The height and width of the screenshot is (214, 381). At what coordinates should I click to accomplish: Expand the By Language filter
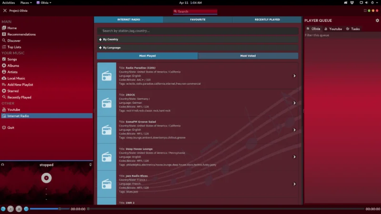198,48
